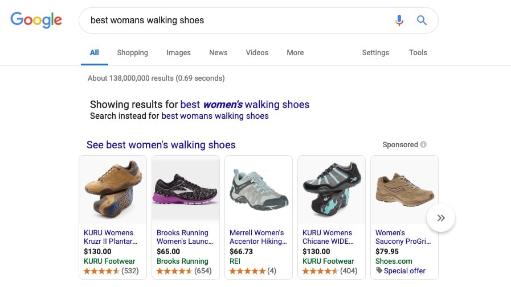
Task: Switch to the Shopping tab
Action: 132,53
